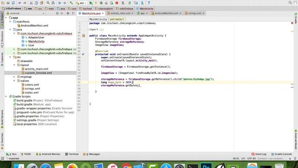Click the Paste icon in toolbar
Image resolution: width=298 pixels, height=168 pixels.
[41, 3]
